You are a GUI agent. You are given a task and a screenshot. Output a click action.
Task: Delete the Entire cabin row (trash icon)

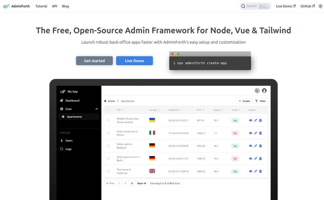[x=260, y=146]
